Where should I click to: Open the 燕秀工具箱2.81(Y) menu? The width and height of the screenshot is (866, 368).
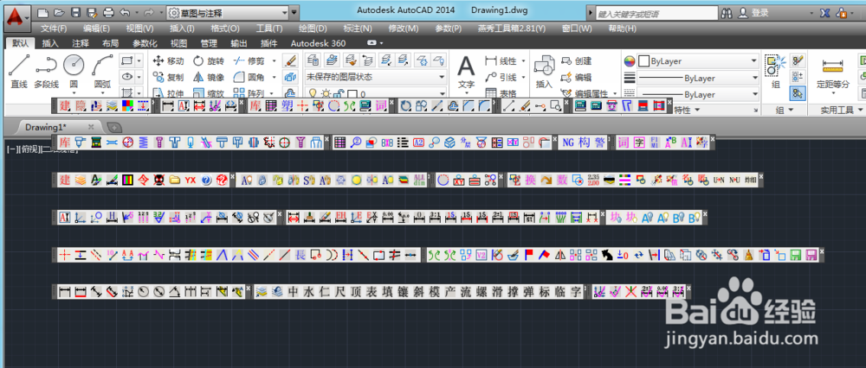[511, 29]
